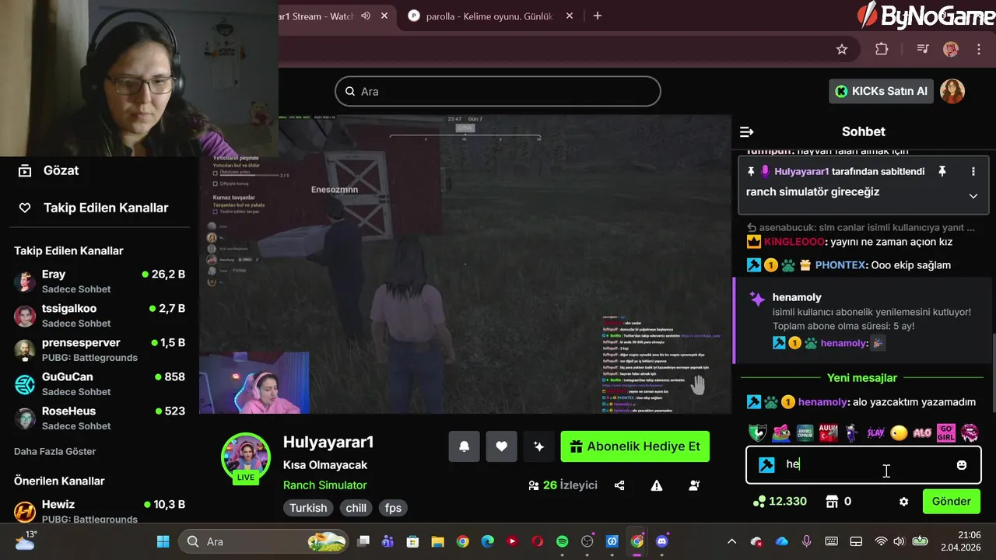Image resolution: width=996 pixels, height=560 pixels.
Task: Collapse the Sohbet chat panel icon
Action: click(746, 131)
